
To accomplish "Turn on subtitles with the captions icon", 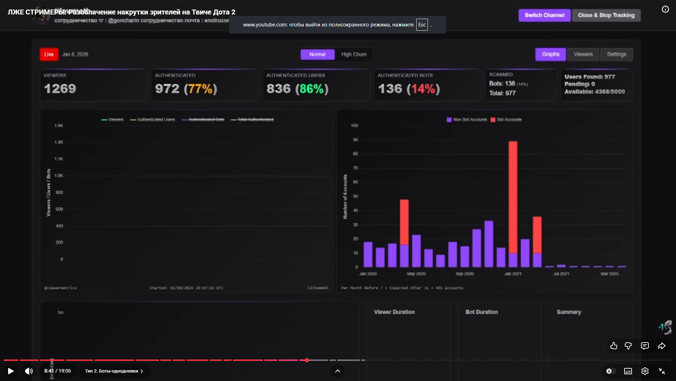I will click(x=628, y=371).
